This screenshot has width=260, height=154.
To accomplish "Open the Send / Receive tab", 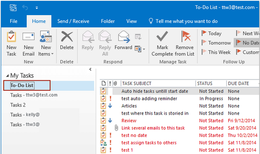I will (73, 21).
